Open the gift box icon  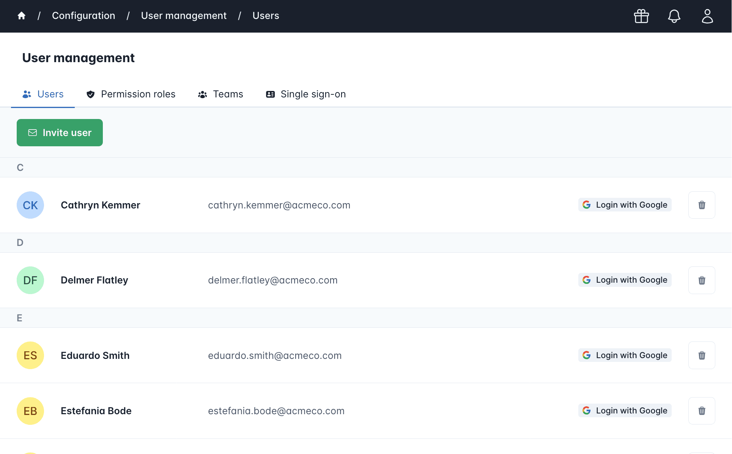(x=641, y=16)
